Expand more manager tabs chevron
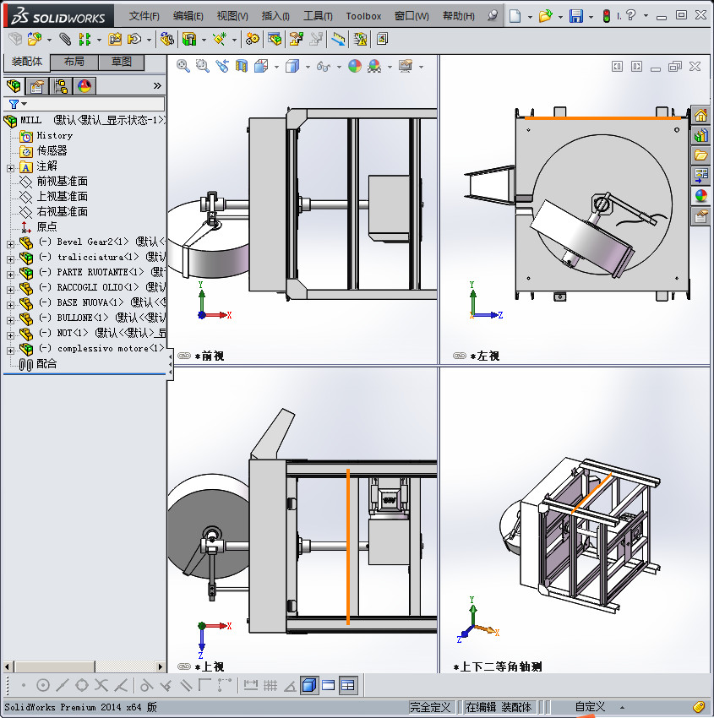Screen dimensions: 714x718 point(157,85)
